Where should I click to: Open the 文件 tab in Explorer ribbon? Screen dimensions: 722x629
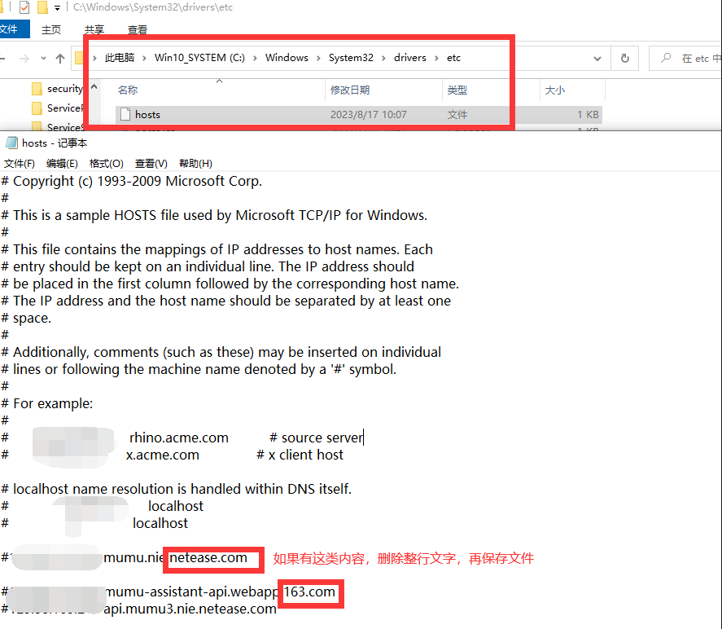click(x=13, y=29)
